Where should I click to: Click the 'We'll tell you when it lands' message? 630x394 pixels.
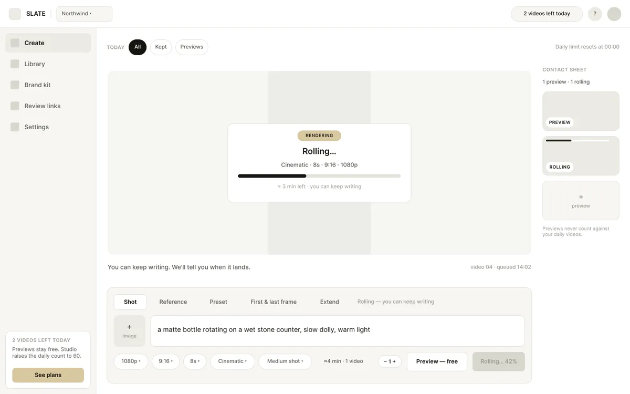coord(212,267)
